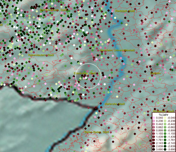Click the Riedstadt, Stadt map label
This screenshot has height=152, width=176.
(x=125, y=11)
